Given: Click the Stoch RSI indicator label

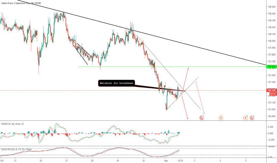Looking at the screenshot, I should [x=16, y=149].
